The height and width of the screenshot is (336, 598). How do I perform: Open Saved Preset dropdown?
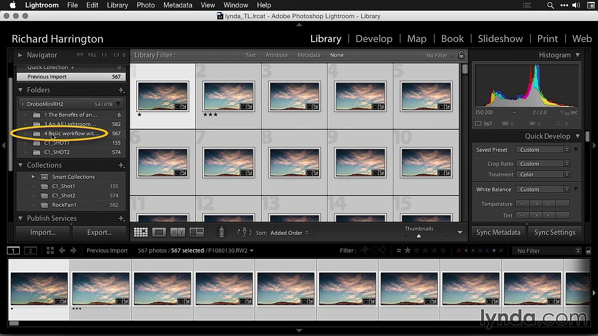tap(543, 150)
